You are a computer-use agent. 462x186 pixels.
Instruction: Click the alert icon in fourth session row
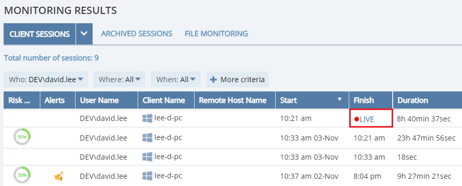pos(58,176)
